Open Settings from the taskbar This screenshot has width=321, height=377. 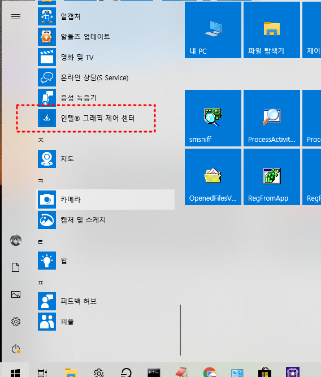pos(98,372)
